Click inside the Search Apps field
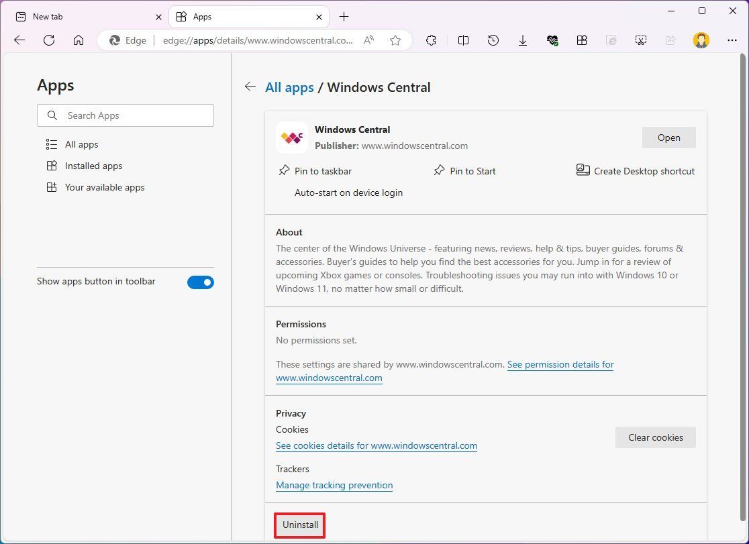The width and height of the screenshot is (749, 544). [126, 115]
